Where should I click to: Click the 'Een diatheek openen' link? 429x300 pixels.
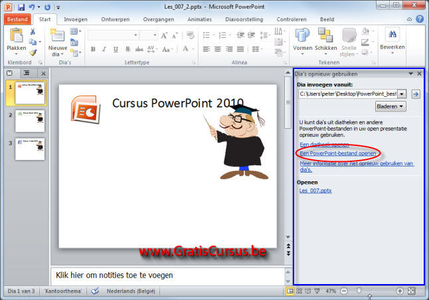click(x=324, y=145)
